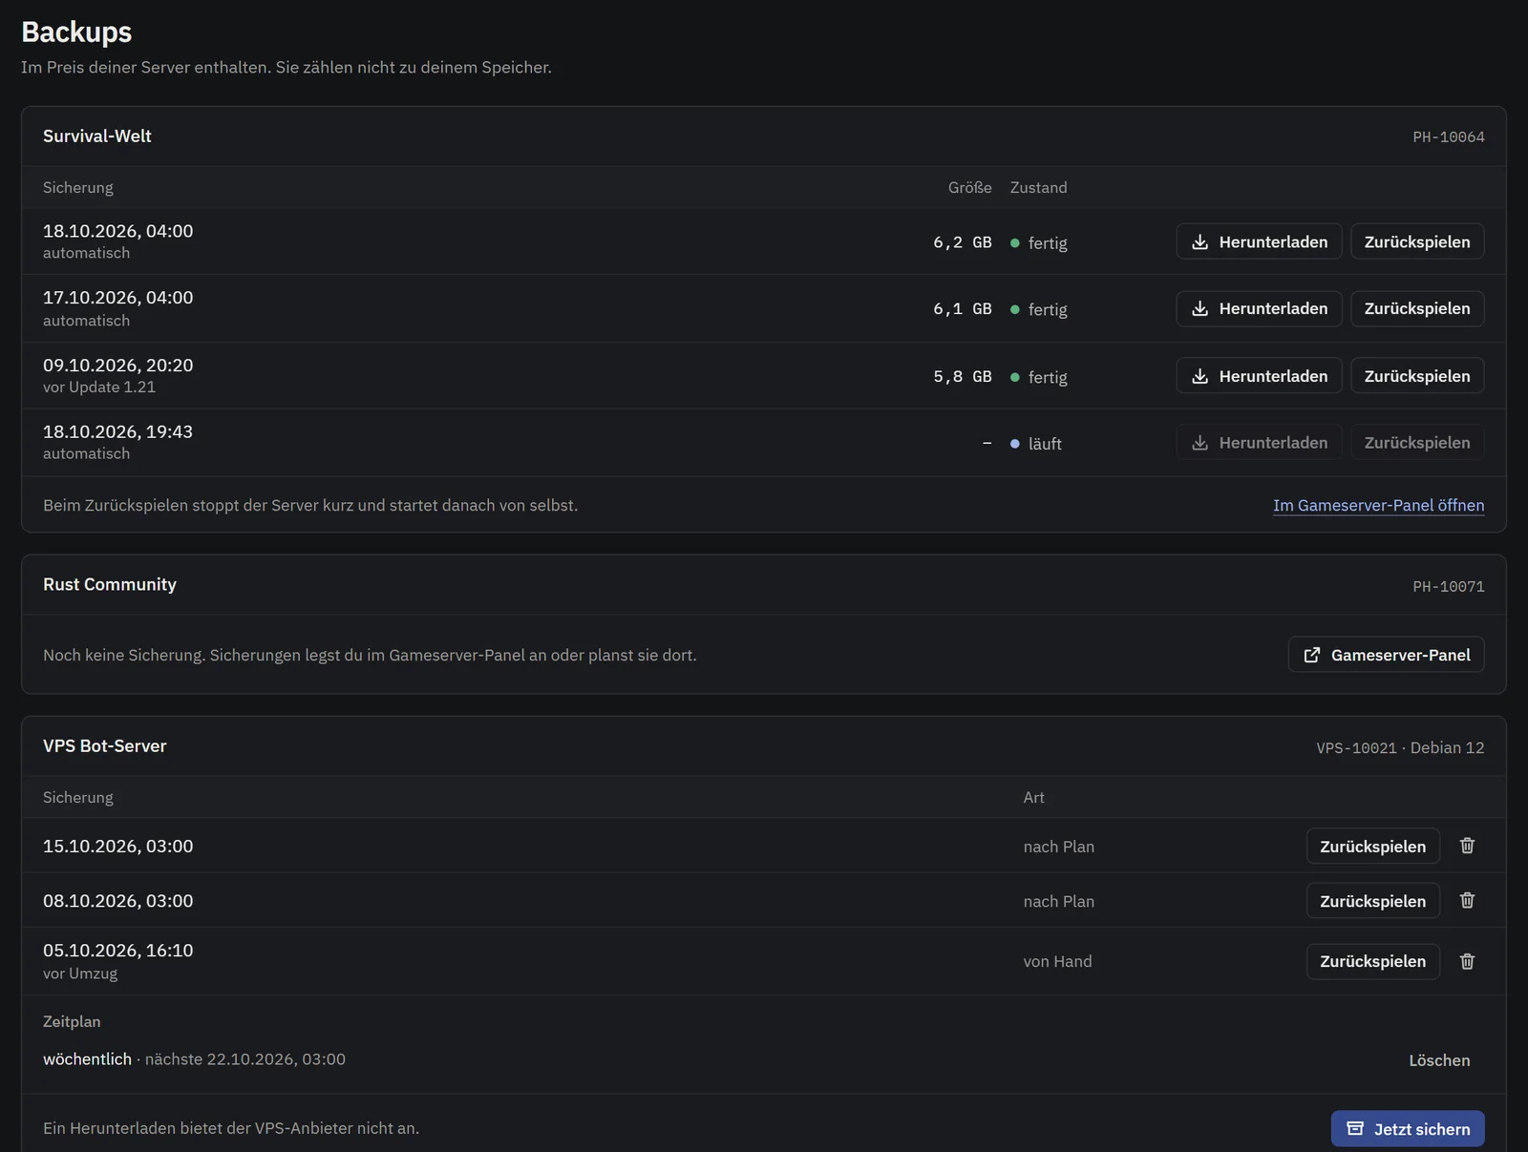
Task: Click 'wöchentlich' schedule entry
Action: click(87, 1059)
